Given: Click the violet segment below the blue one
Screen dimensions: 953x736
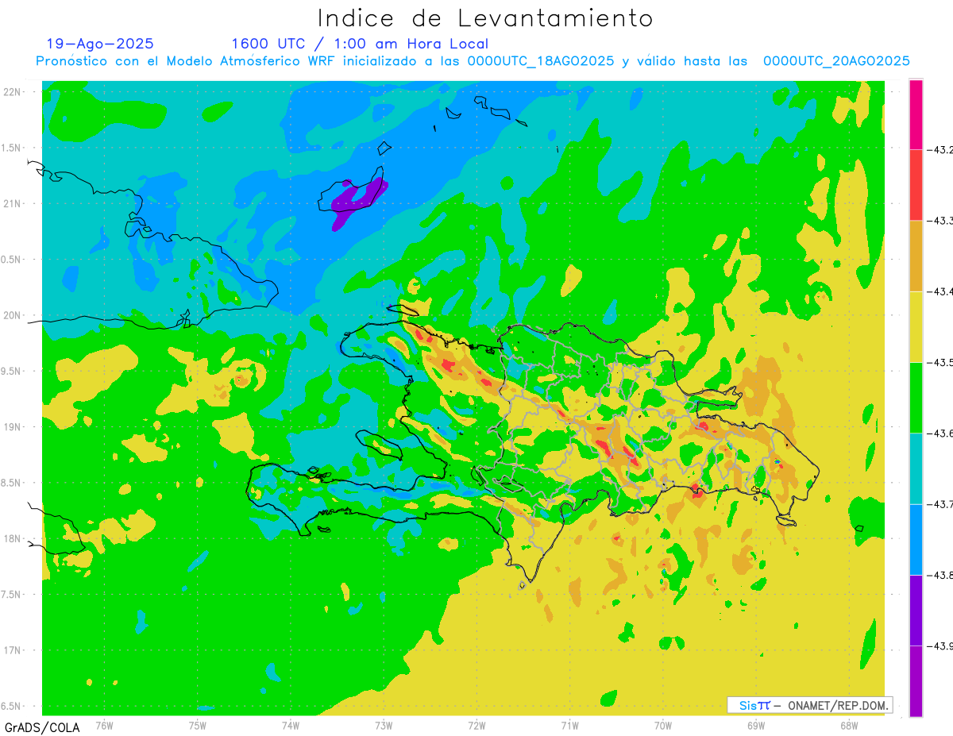Looking at the screenshot, I should point(916,610).
